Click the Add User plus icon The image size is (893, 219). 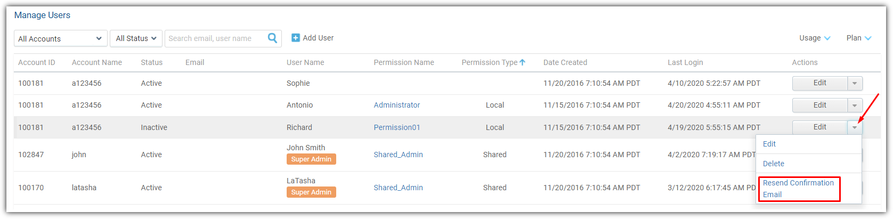point(296,38)
